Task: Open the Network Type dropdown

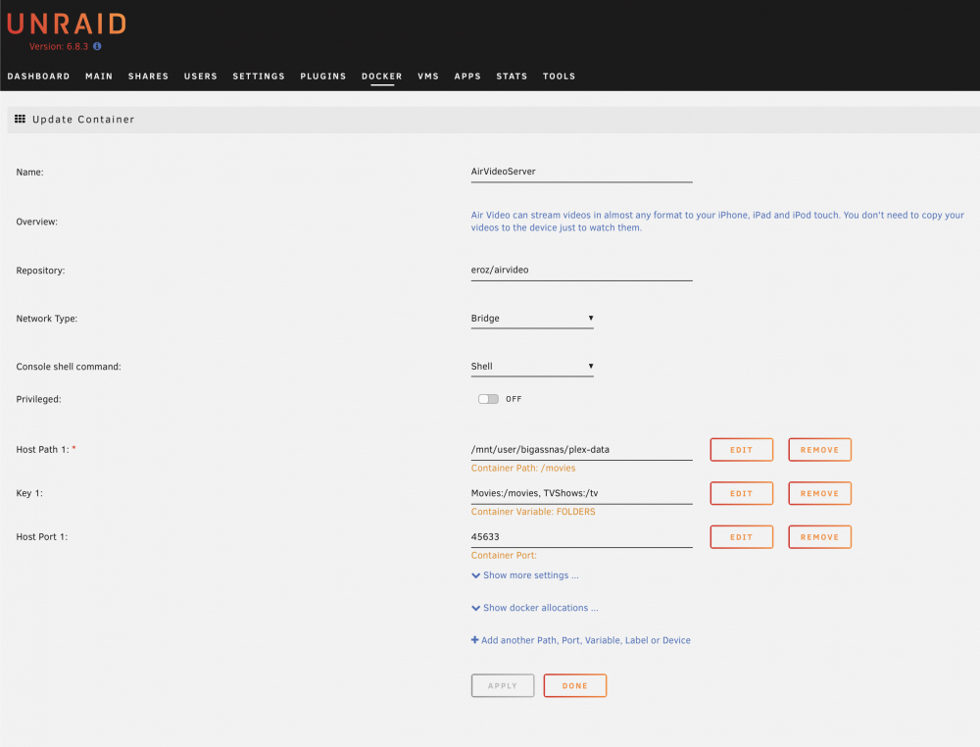Action: pyautogui.click(x=532, y=319)
